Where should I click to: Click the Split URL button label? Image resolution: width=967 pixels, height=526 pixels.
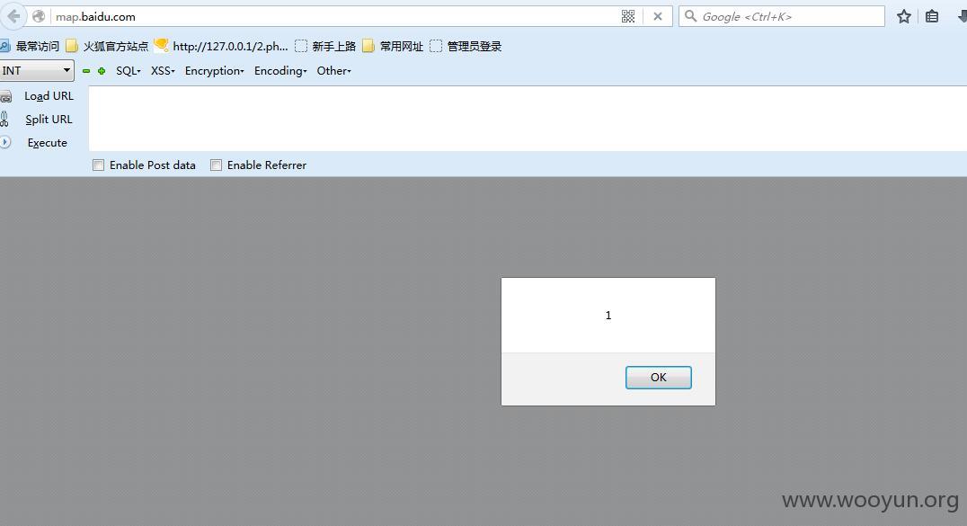(49, 120)
